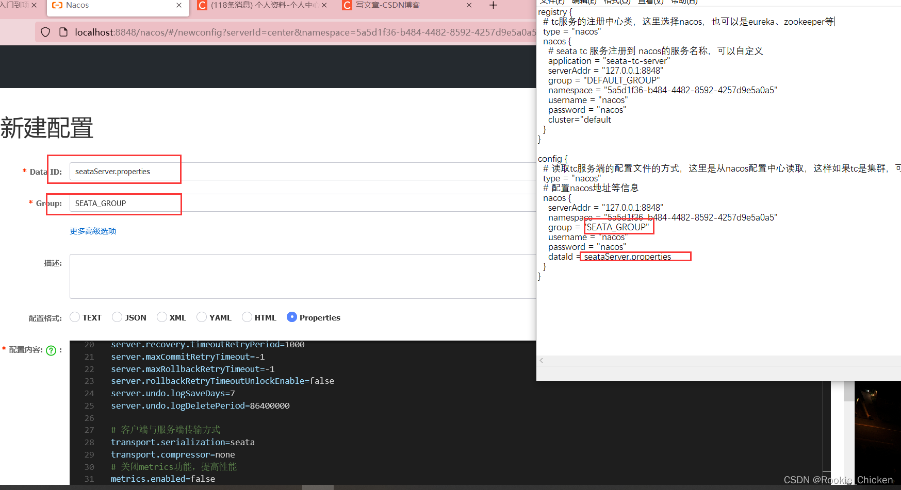
Task: Close the Nacos browser tab
Action: [179, 5]
